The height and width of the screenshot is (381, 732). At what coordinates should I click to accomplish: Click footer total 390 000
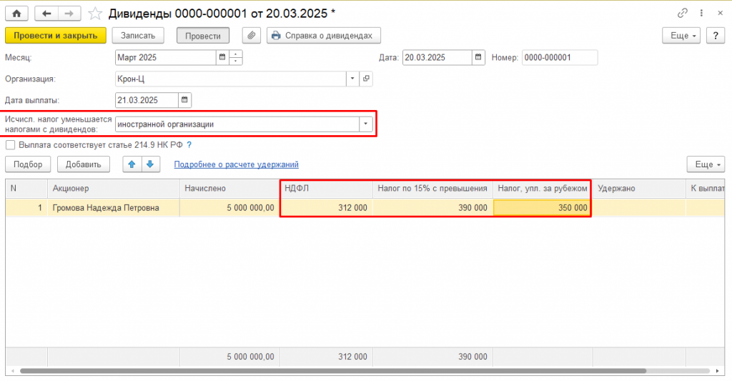pos(432,357)
